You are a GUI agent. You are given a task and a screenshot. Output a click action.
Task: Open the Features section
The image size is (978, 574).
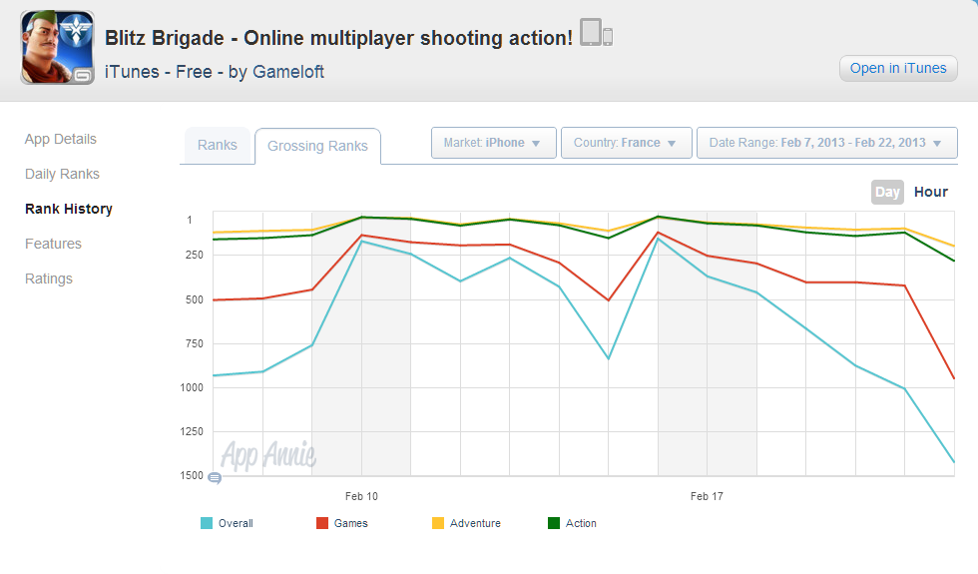53,244
